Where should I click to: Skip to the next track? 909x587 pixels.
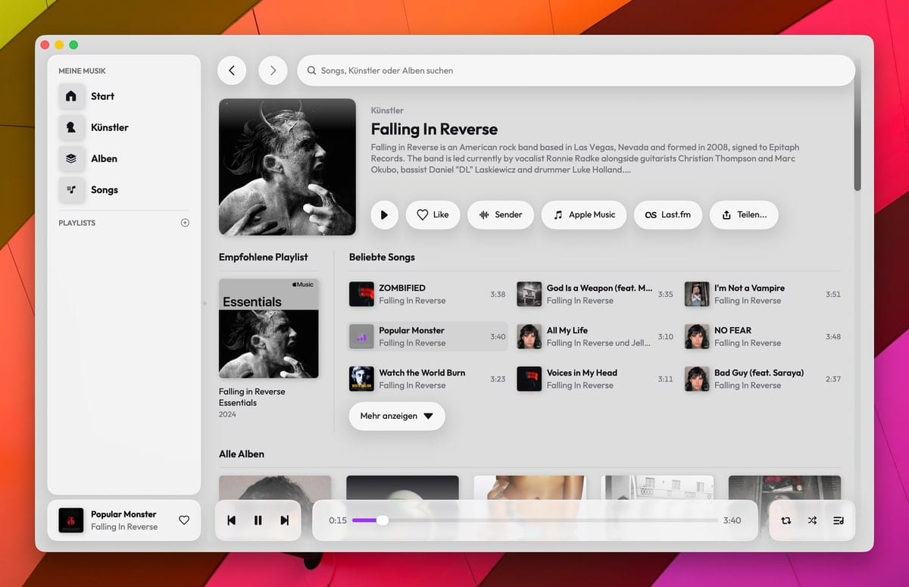click(285, 520)
